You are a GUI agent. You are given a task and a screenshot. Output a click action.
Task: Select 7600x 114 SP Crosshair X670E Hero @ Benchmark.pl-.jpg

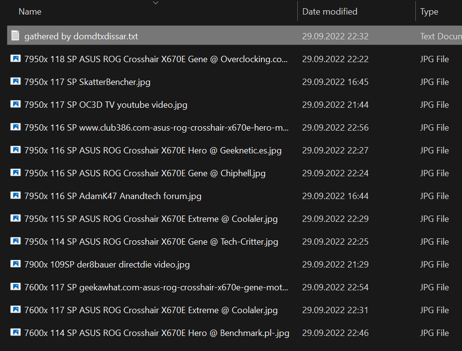[x=157, y=333]
